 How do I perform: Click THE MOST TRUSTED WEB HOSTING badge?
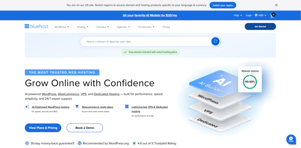pos(62,72)
